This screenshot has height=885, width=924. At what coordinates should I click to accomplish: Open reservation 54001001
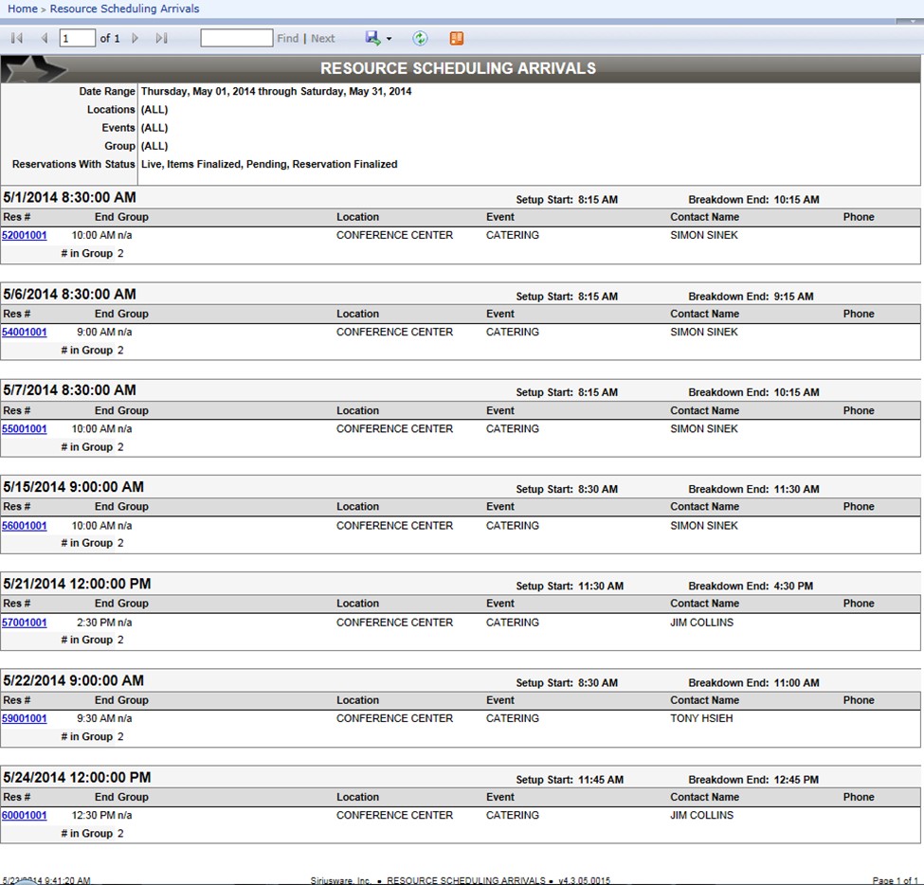[x=25, y=332]
